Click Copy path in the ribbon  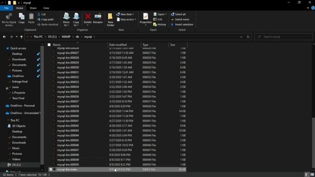coord(46,20)
